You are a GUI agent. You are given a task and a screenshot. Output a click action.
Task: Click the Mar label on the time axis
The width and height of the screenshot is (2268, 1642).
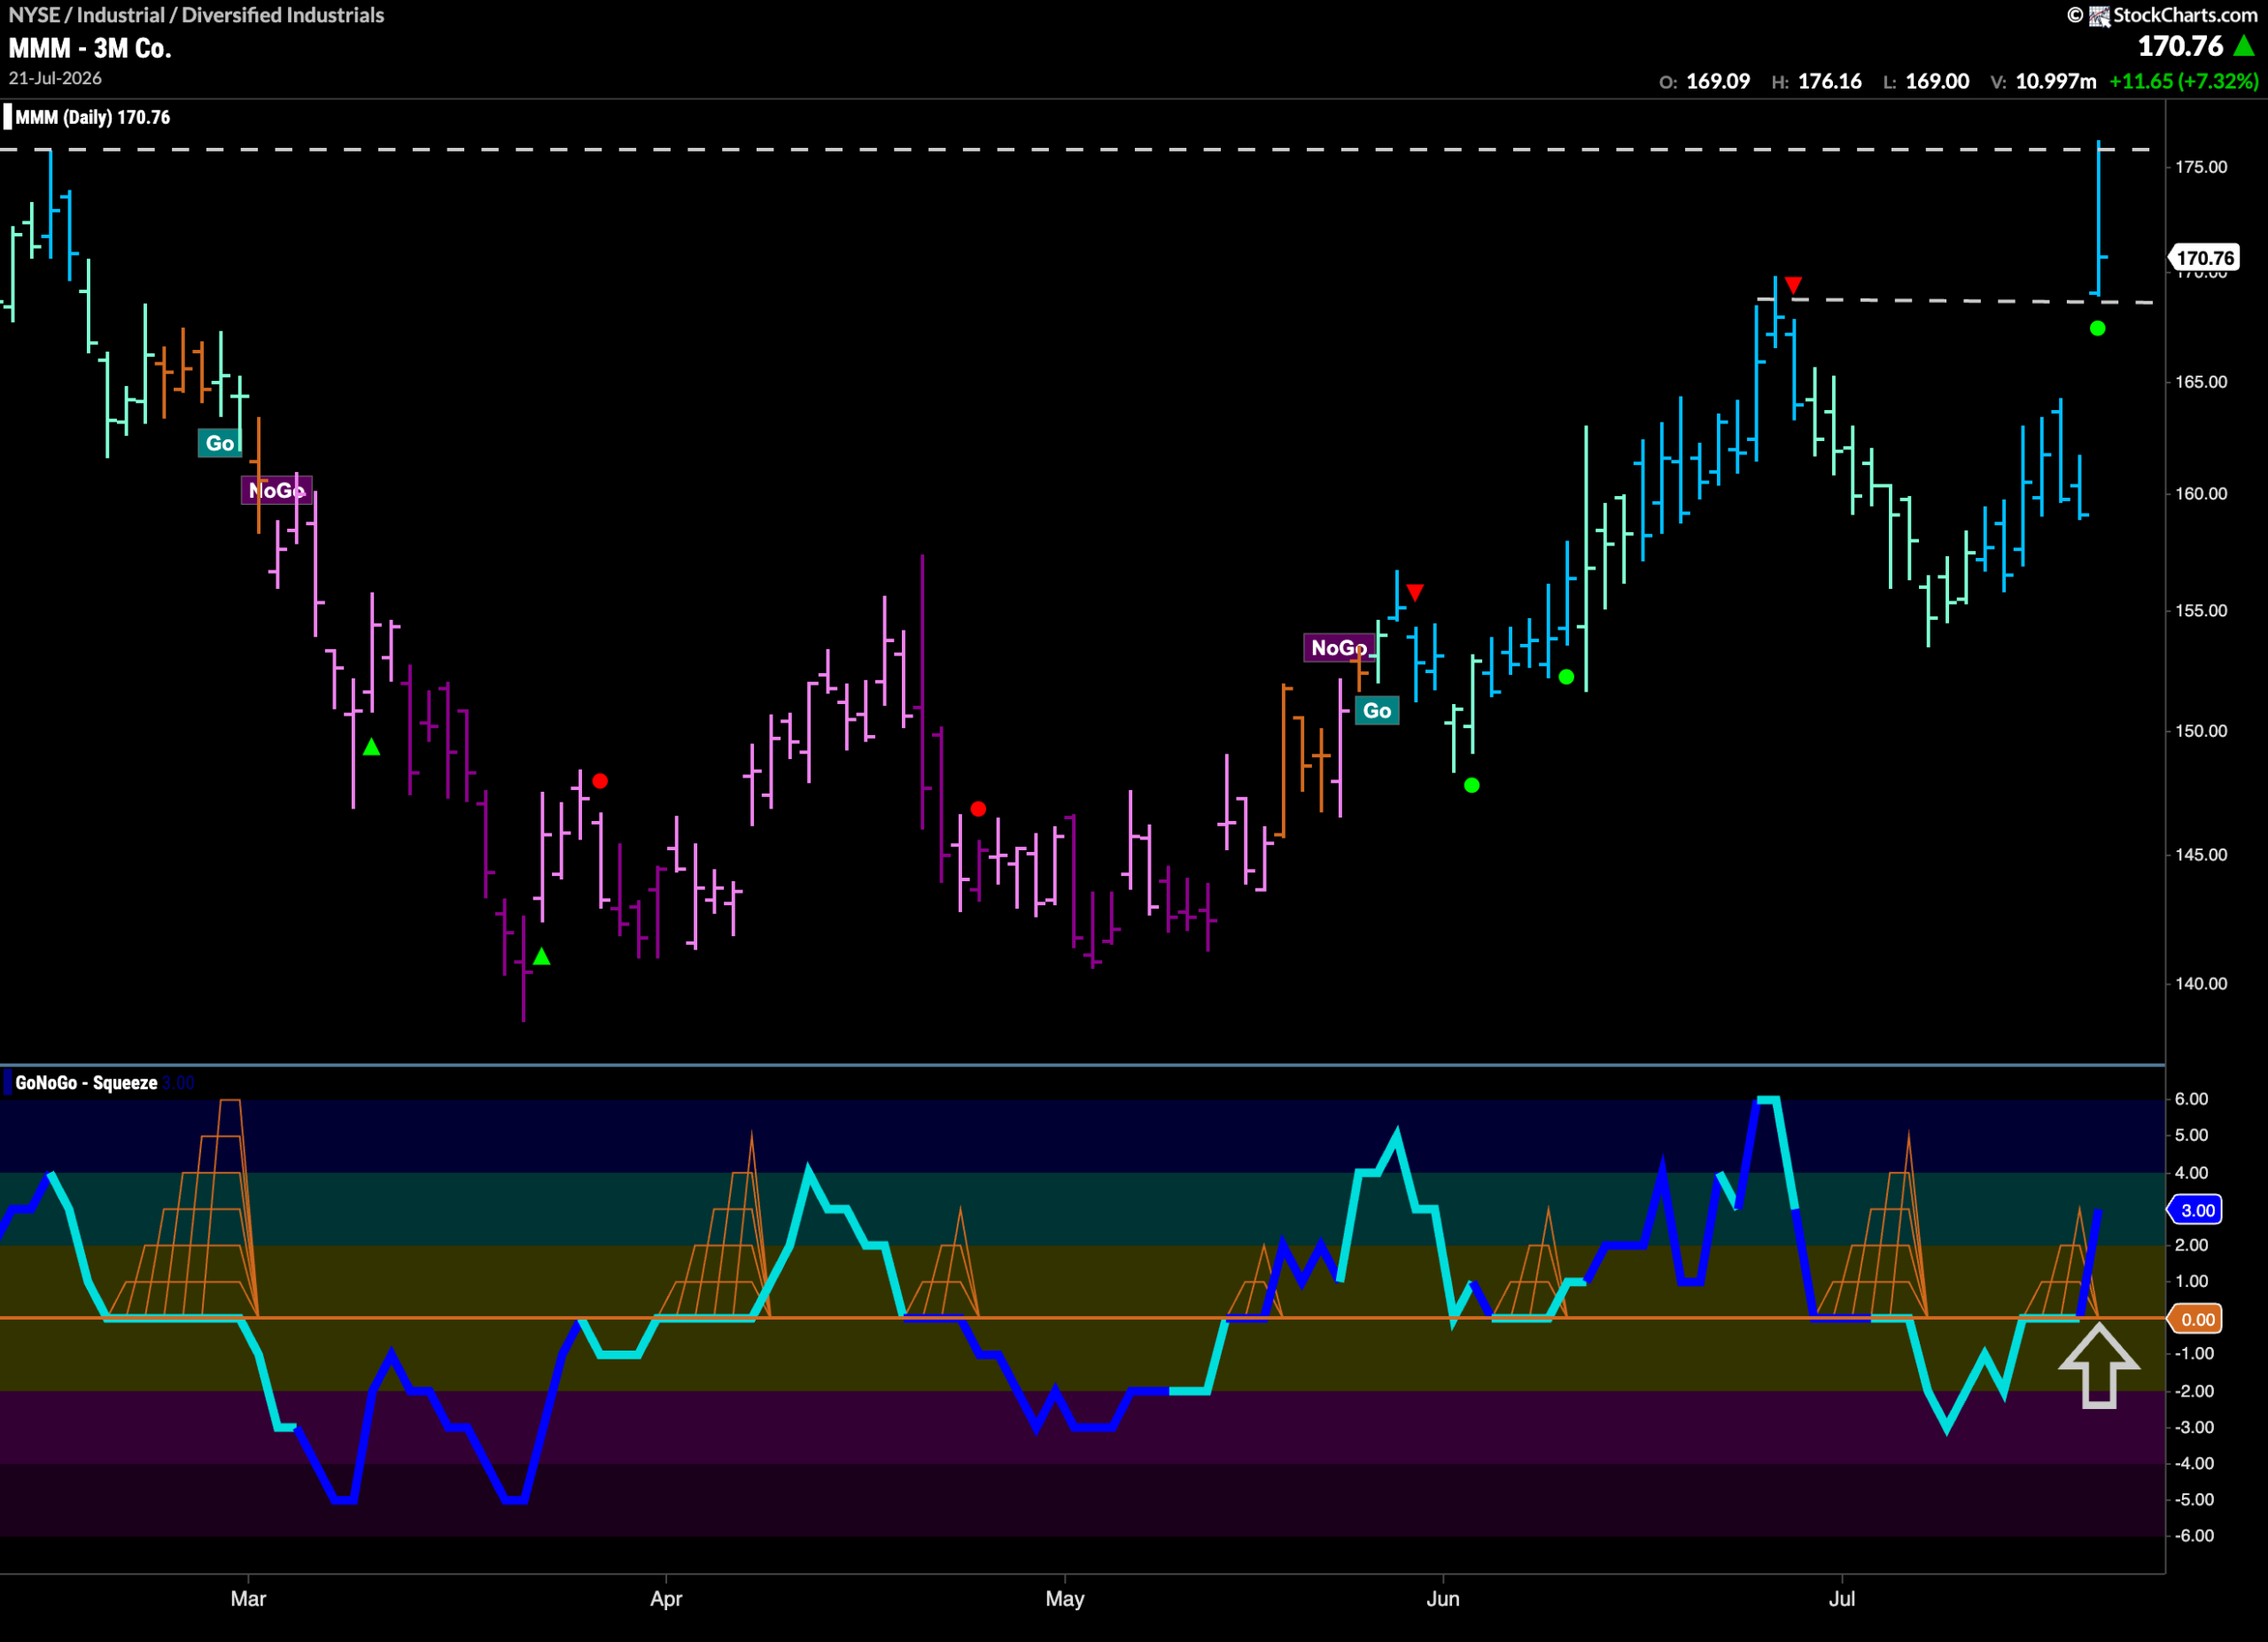(248, 1598)
